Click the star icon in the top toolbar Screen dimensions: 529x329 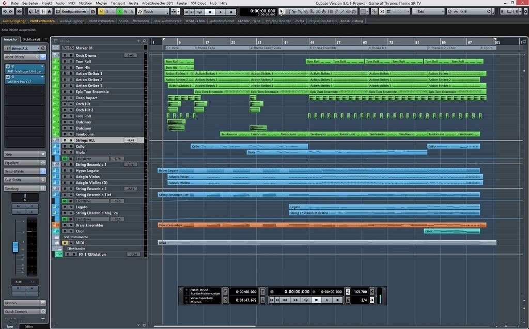[49, 11]
